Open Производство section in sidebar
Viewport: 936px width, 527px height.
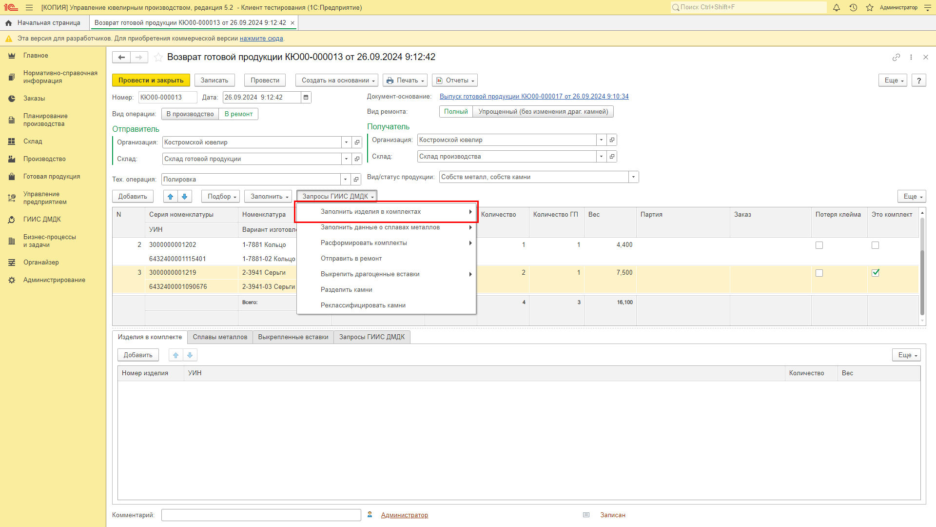point(44,159)
